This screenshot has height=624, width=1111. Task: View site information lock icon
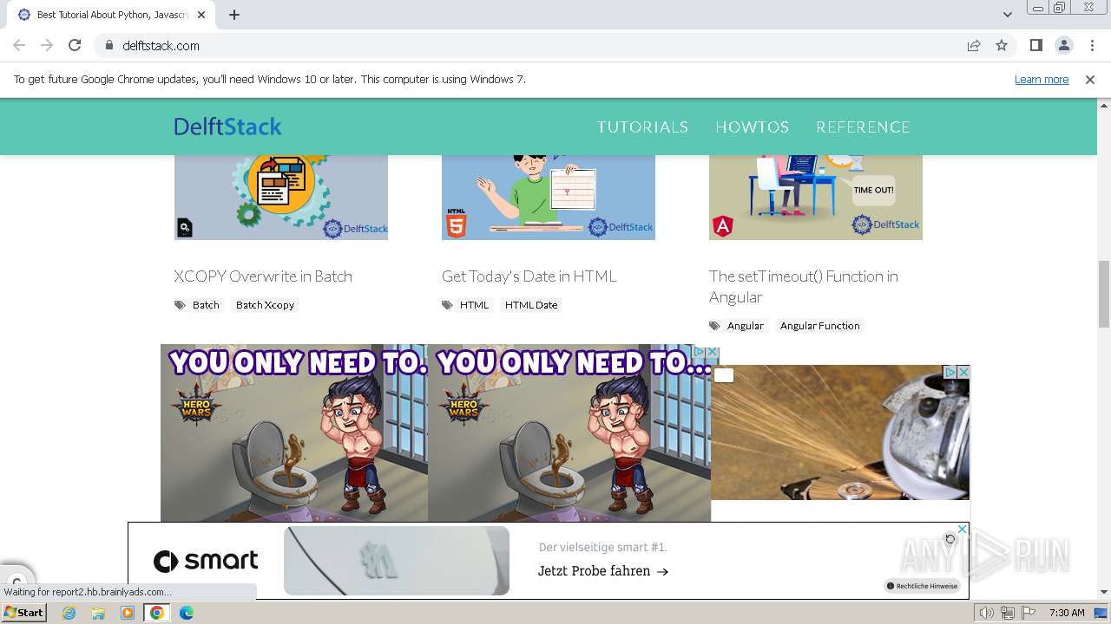(109, 45)
